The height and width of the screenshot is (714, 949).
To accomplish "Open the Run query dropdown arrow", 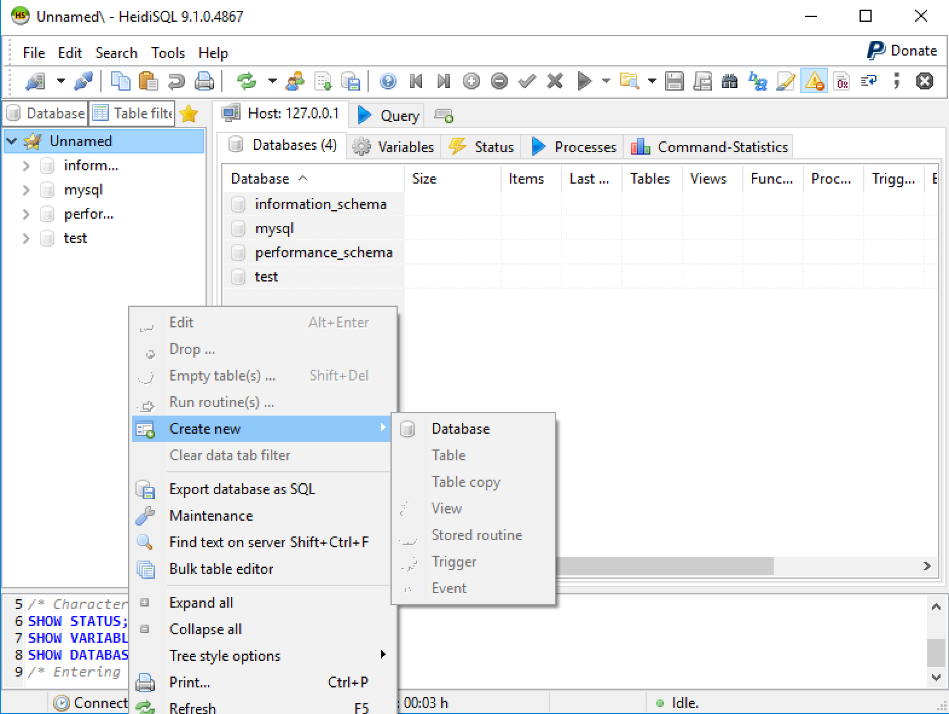I will coord(606,81).
